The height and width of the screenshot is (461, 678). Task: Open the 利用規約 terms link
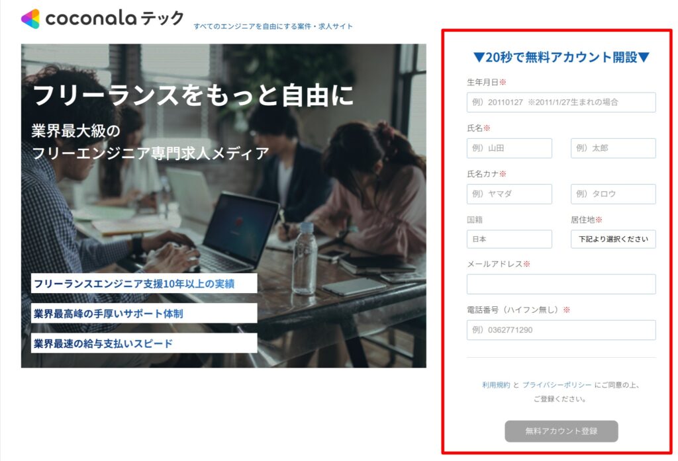pos(496,385)
